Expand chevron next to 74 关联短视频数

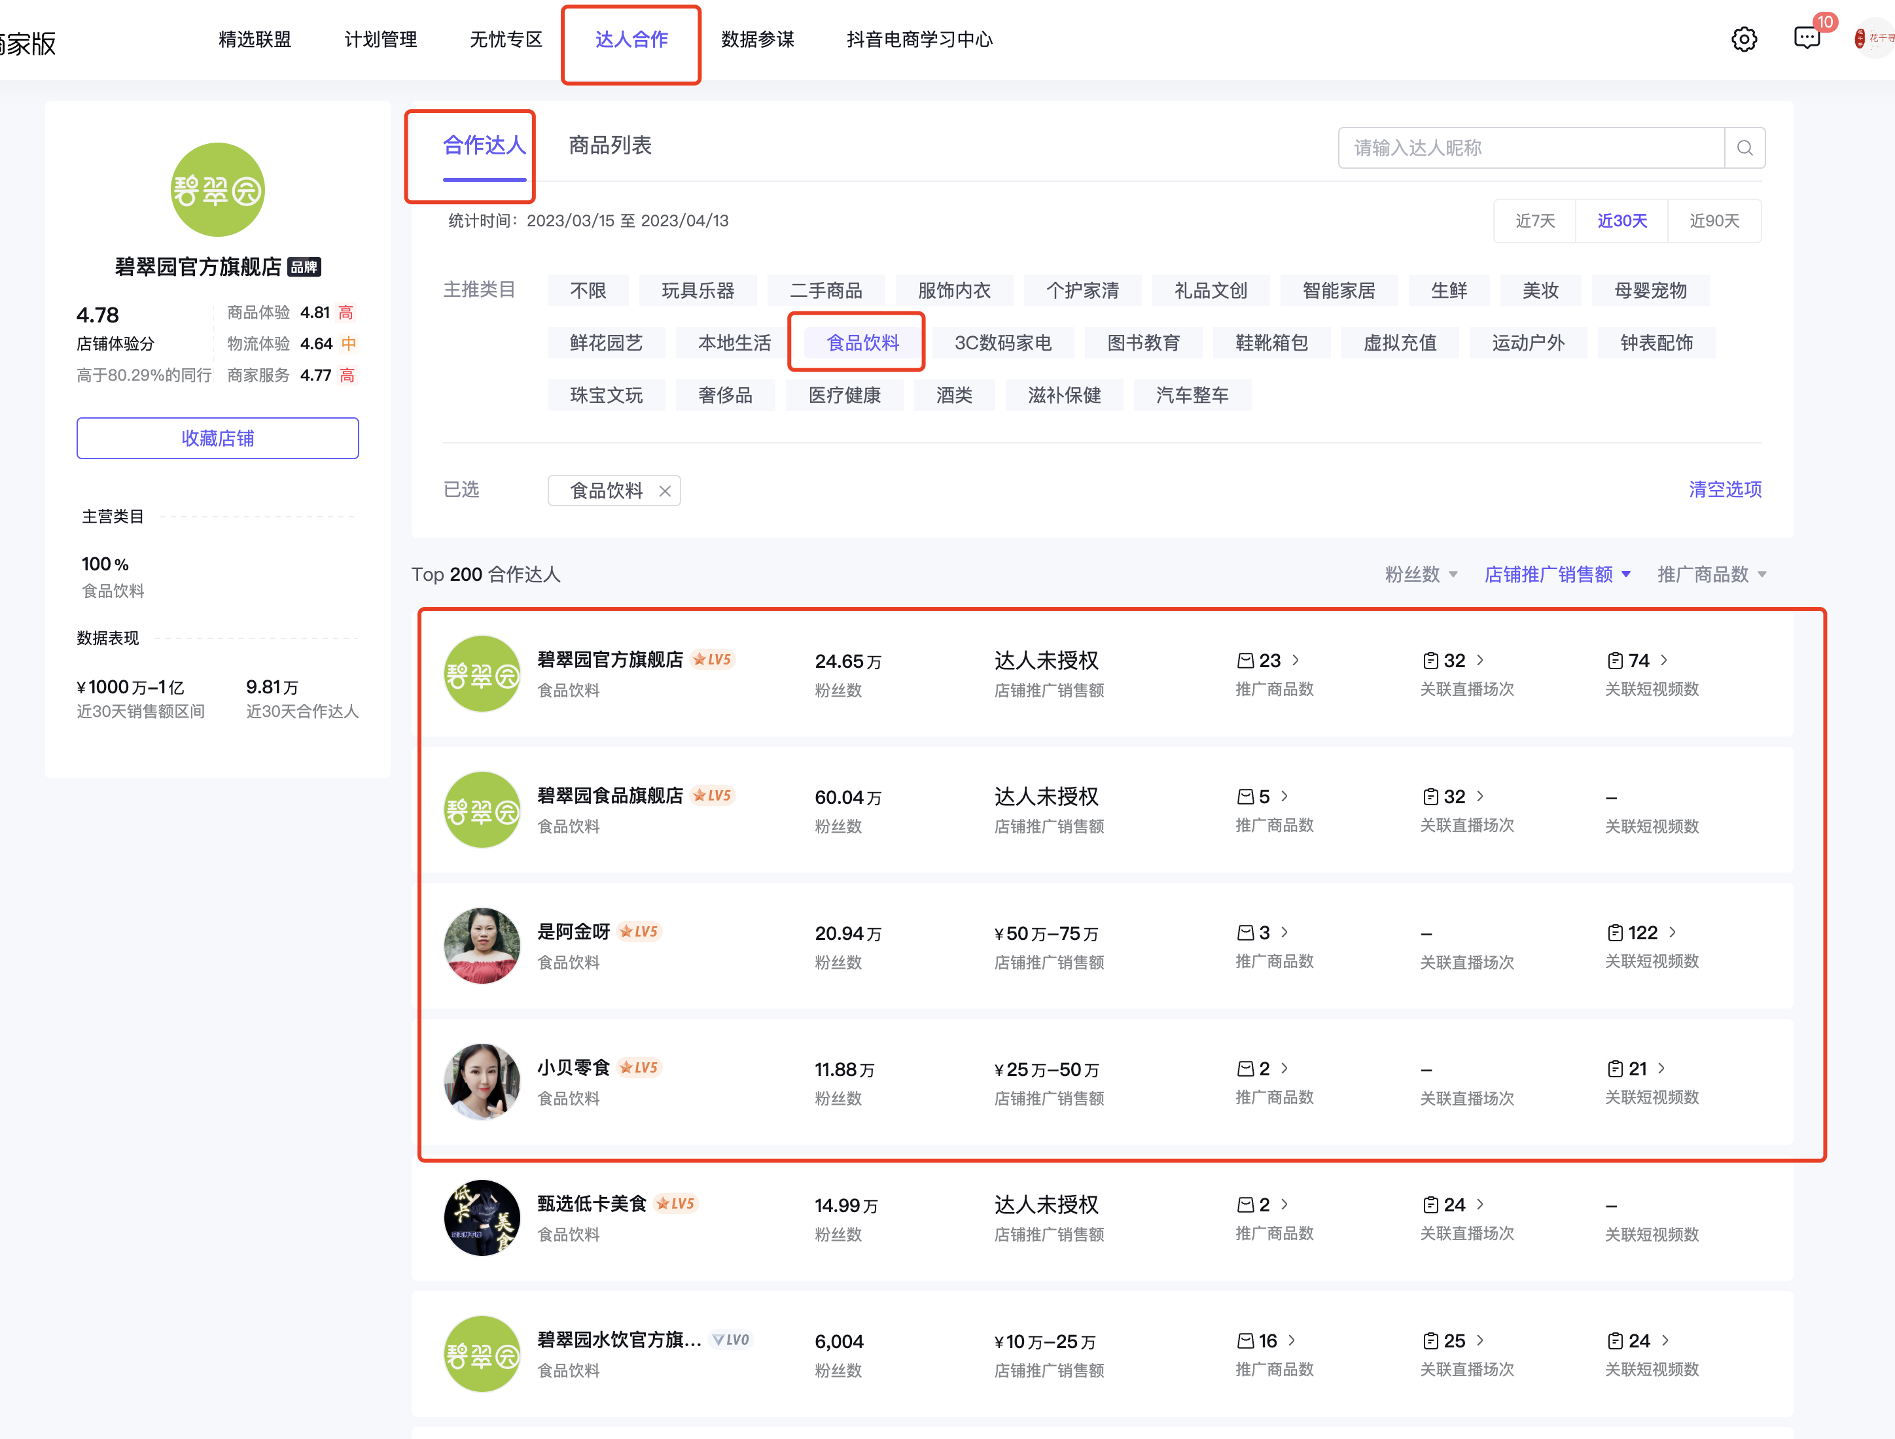pos(1664,661)
